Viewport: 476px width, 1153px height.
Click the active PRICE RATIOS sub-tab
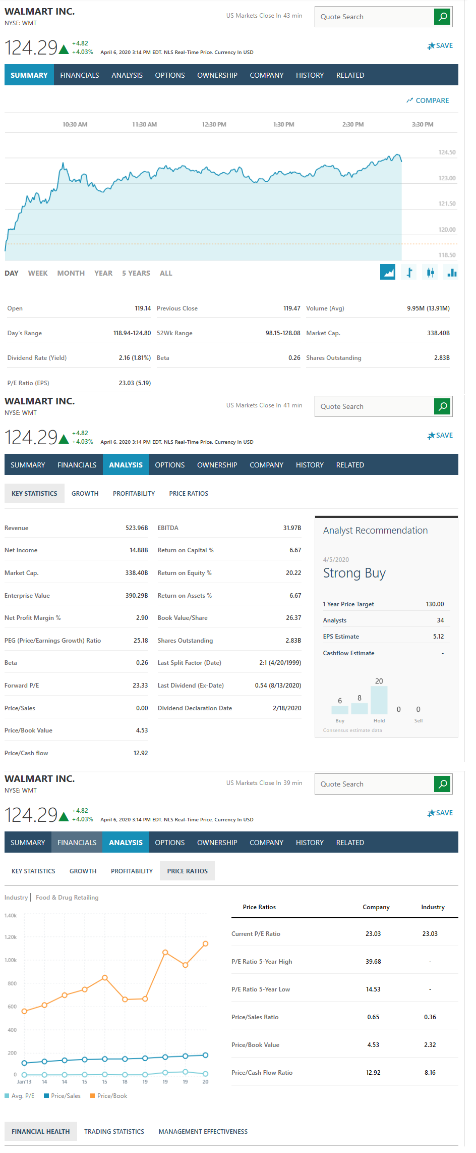point(188,871)
